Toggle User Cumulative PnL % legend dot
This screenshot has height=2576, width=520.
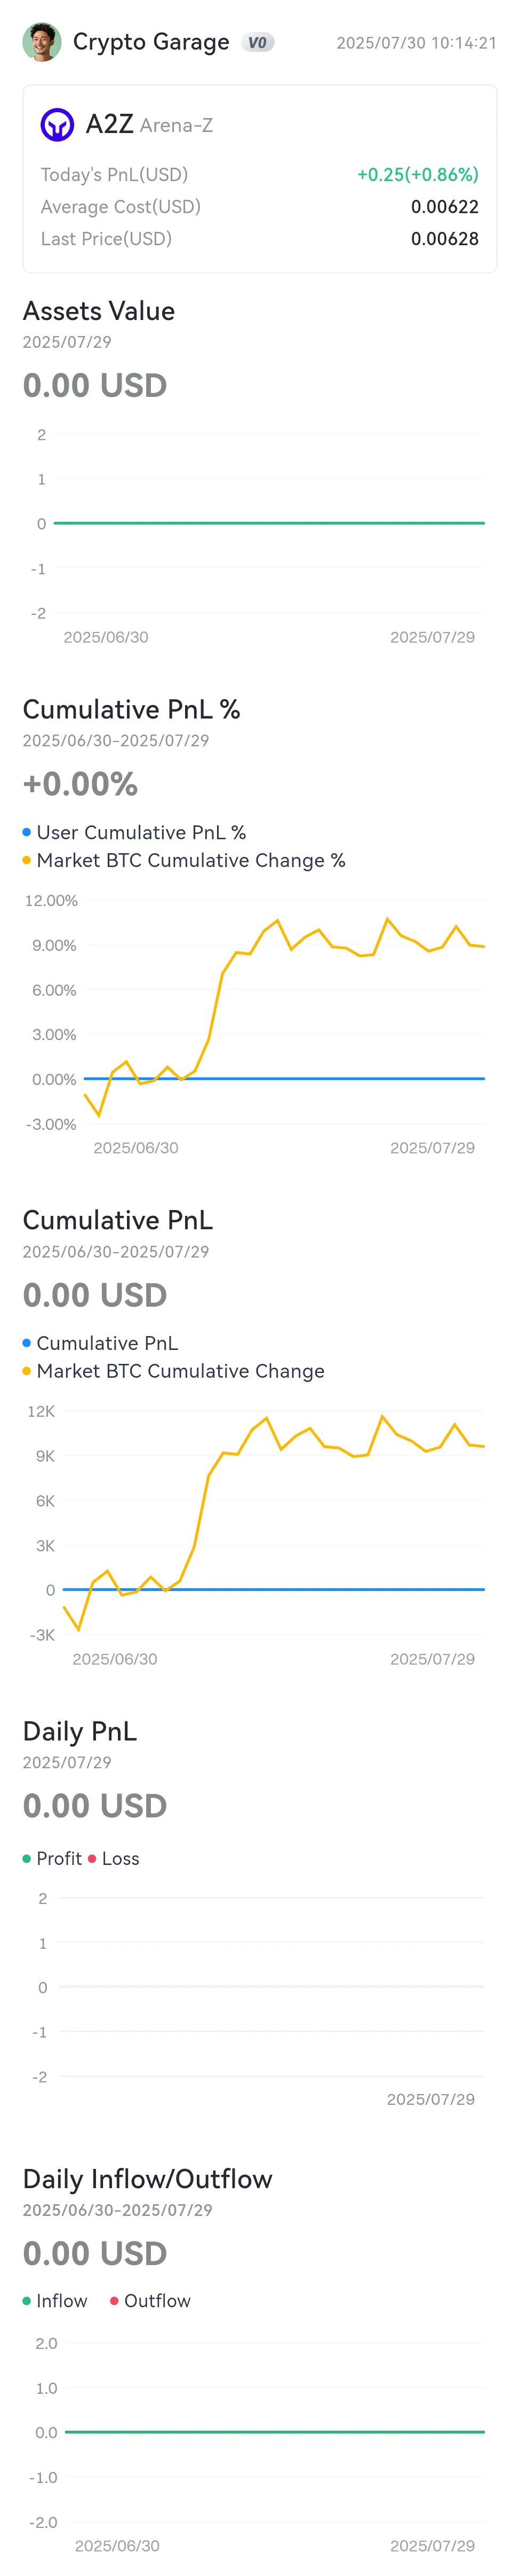[x=27, y=832]
